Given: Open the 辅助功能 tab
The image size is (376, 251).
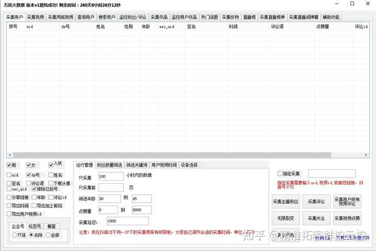Looking at the screenshot, I should (x=331, y=17).
